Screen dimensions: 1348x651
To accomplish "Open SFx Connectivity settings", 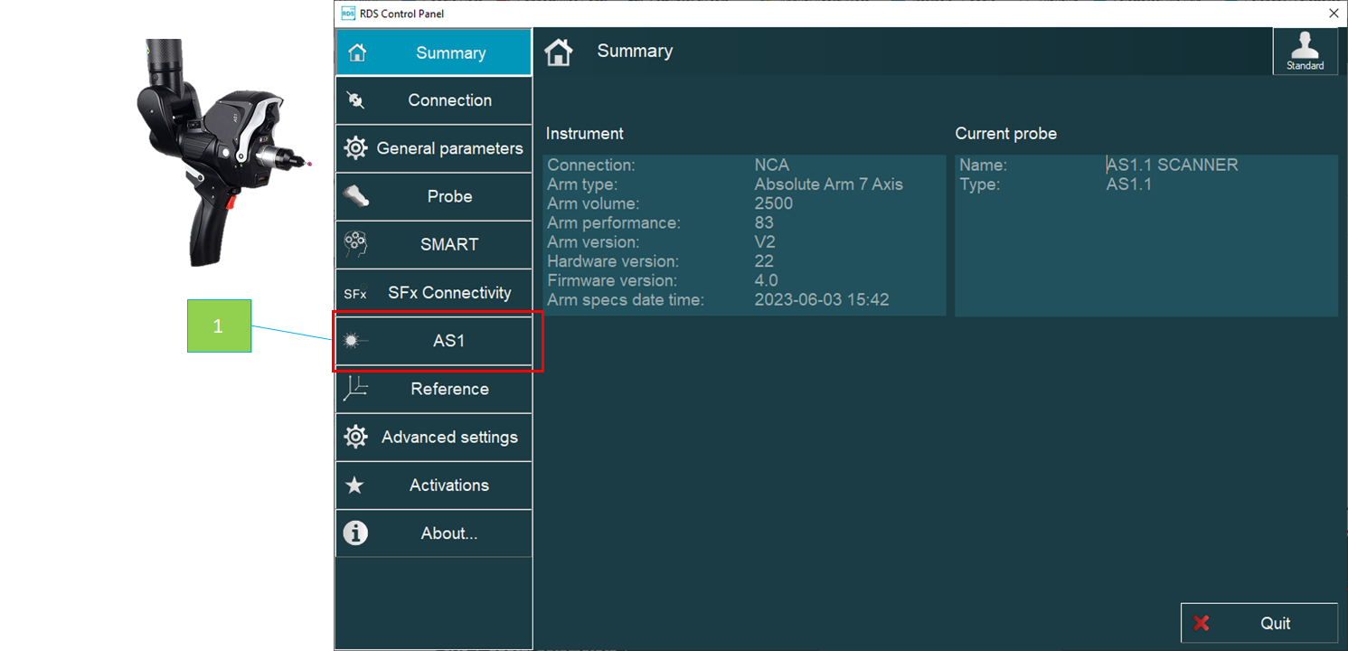I will (x=433, y=293).
